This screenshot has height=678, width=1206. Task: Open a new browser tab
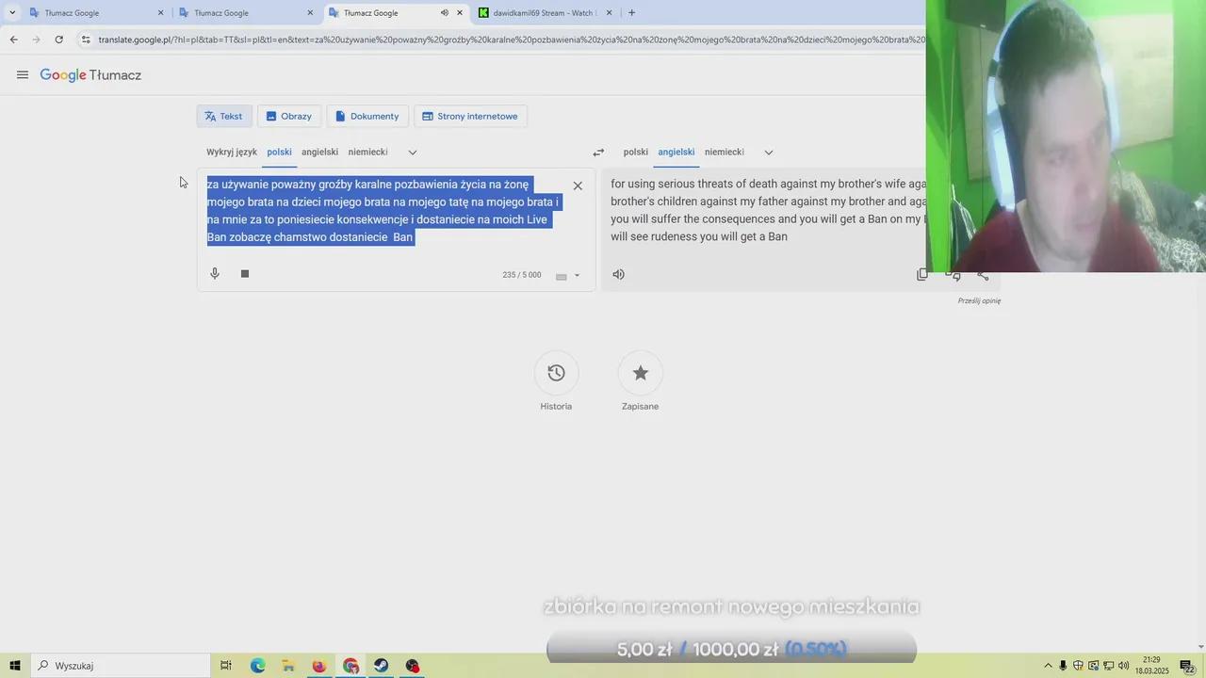coord(631,13)
